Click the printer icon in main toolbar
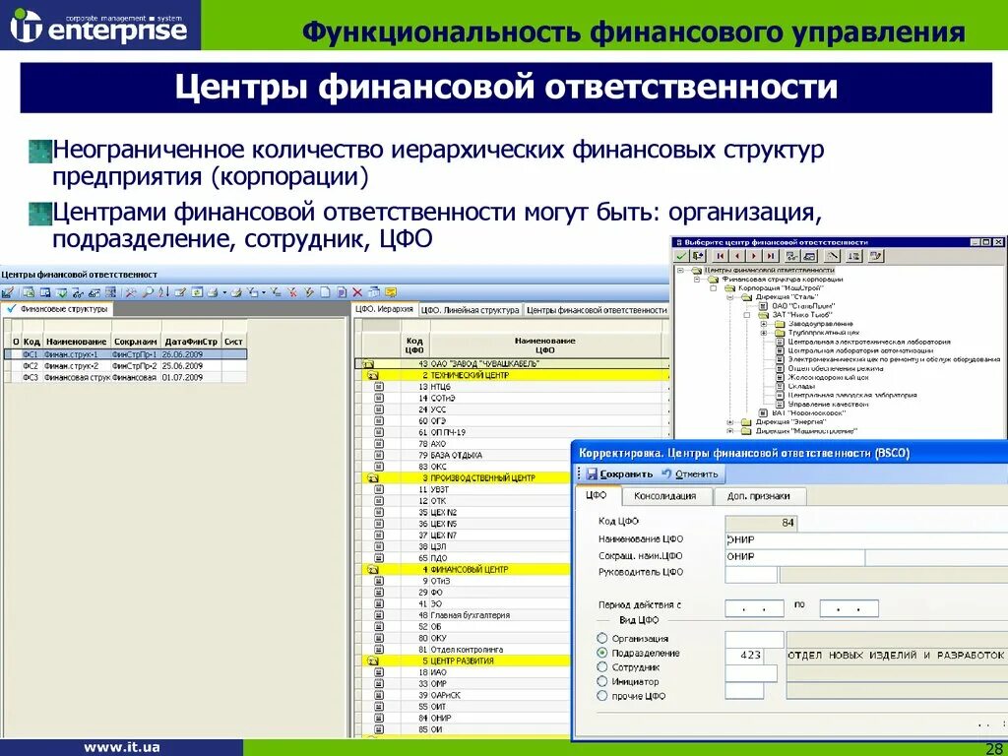Viewport: 1008px width, 756px height. [213, 292]
